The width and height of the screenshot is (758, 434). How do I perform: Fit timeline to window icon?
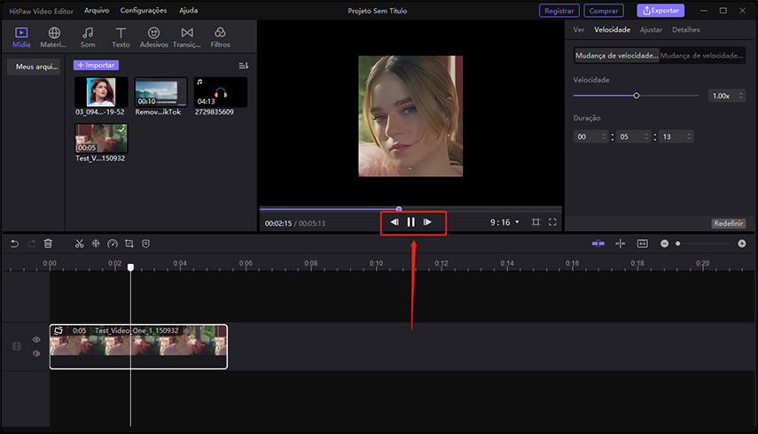pos(643,244)
